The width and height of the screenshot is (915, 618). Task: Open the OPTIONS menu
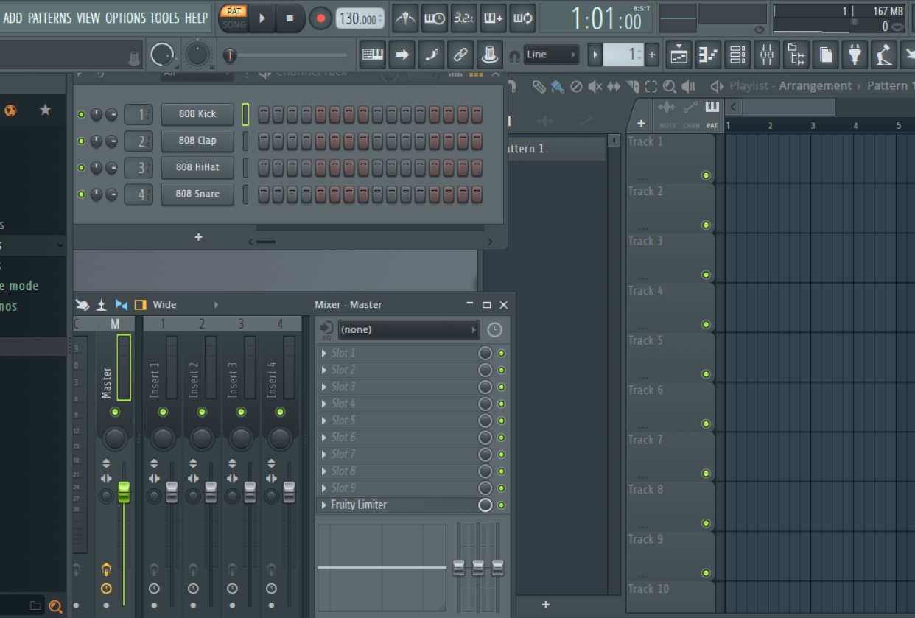(126, 18)
